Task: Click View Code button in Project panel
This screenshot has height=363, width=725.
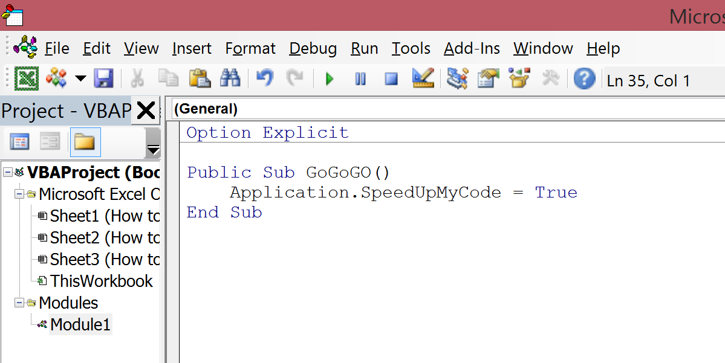Action: click(x=19, y=143)
